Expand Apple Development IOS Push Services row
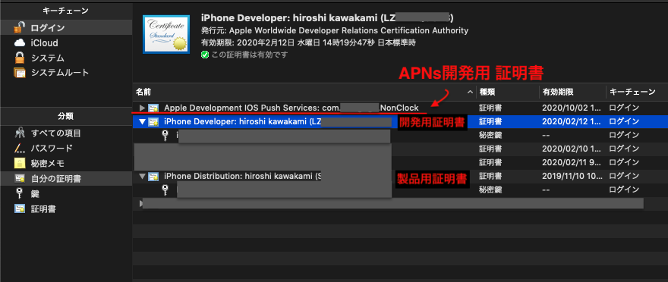Viewport: 668px width, 282px height. (x=142, y=108)
